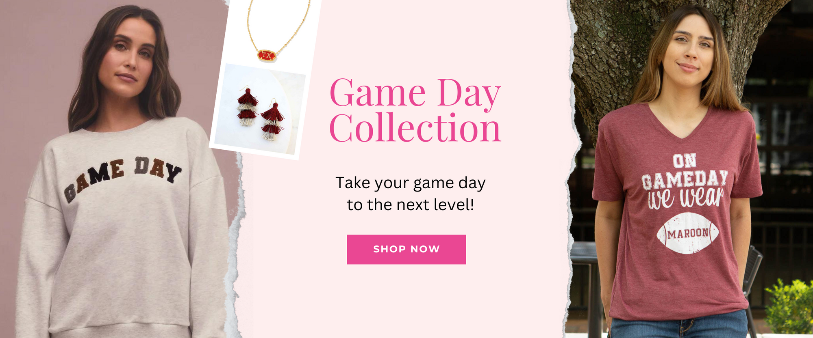
Task: Click the pink SHOP NOW button
Action: coord(406,250)
